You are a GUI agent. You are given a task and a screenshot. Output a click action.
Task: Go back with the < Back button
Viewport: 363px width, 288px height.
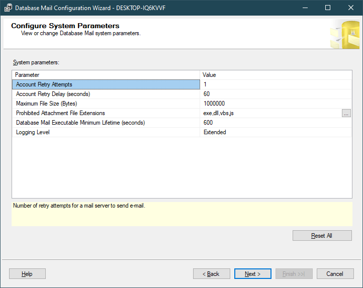211,273
